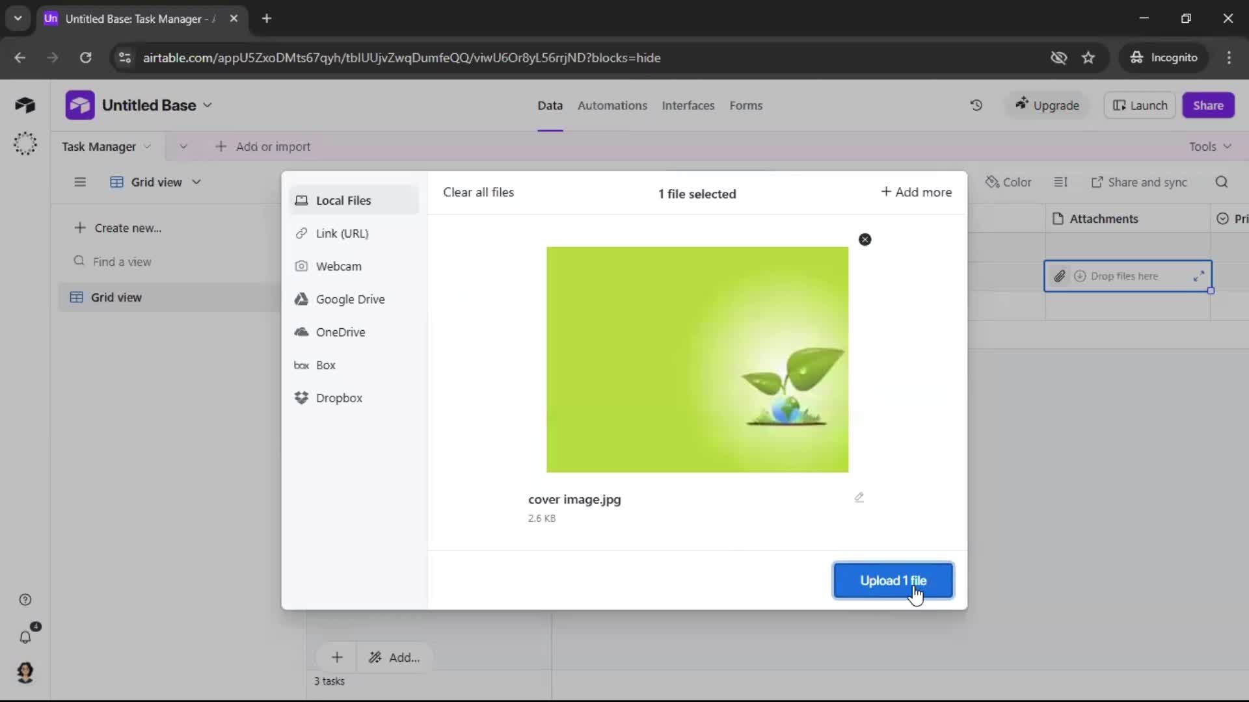Click the dotted circle loading icon in sidebar
This screenshot has height=702, width=1249.
[x=25, y=144]
